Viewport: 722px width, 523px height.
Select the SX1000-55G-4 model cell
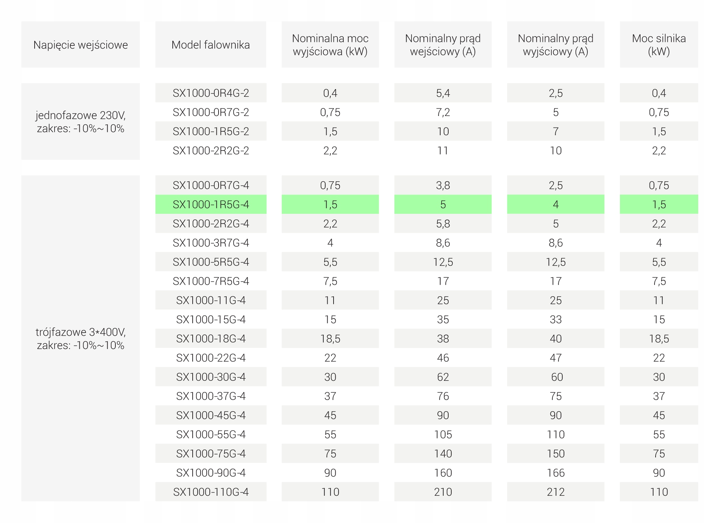211,434
